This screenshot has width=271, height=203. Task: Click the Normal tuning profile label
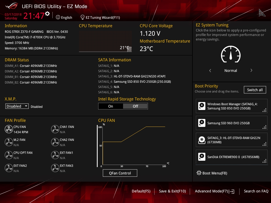pyautogui.click(x=231, y=71)
